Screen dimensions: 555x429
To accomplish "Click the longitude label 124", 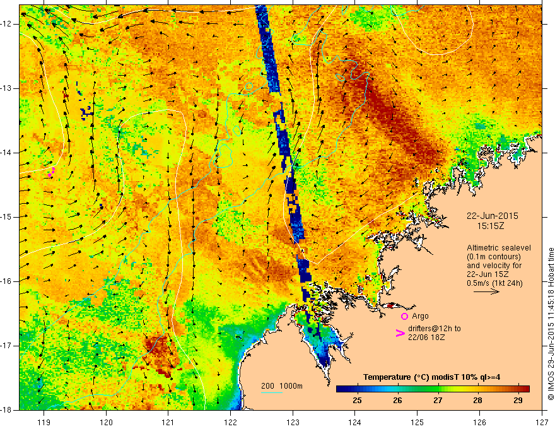I will [x=355, y=422].
